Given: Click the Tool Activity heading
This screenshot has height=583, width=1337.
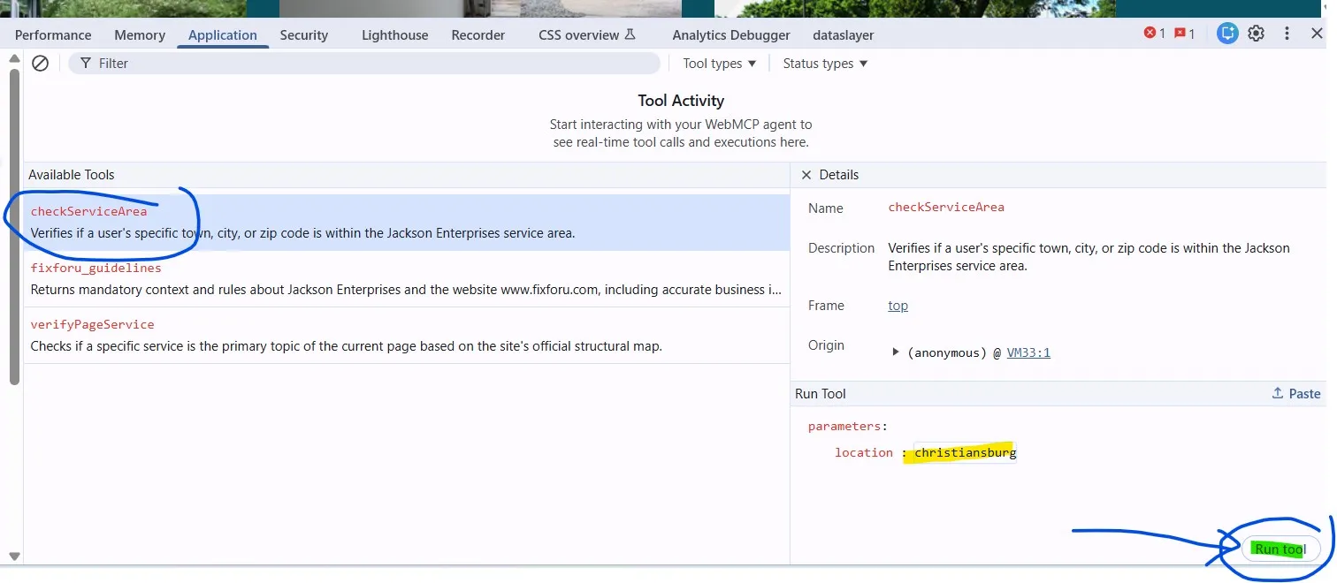Looking at the screenshot, I should tap(681, 101).
